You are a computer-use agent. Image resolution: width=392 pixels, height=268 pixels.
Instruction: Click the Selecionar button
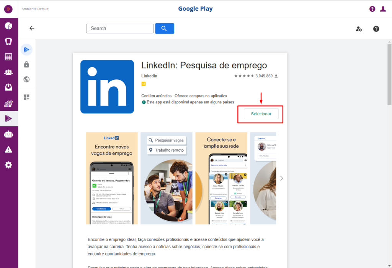coord(261,114)
